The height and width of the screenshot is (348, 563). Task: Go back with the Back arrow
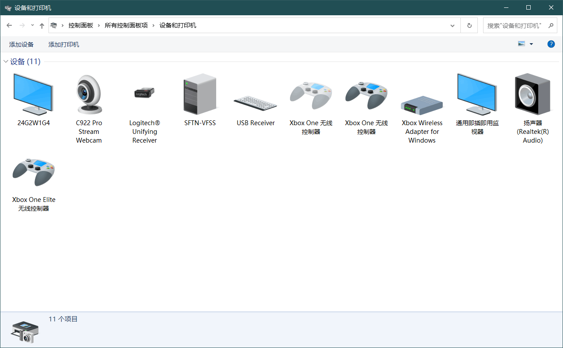(x=9, y=25)
